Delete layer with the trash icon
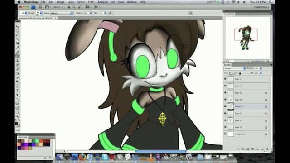Image resolution: width=290 pixels, height=163 pixels. [267, 149]
